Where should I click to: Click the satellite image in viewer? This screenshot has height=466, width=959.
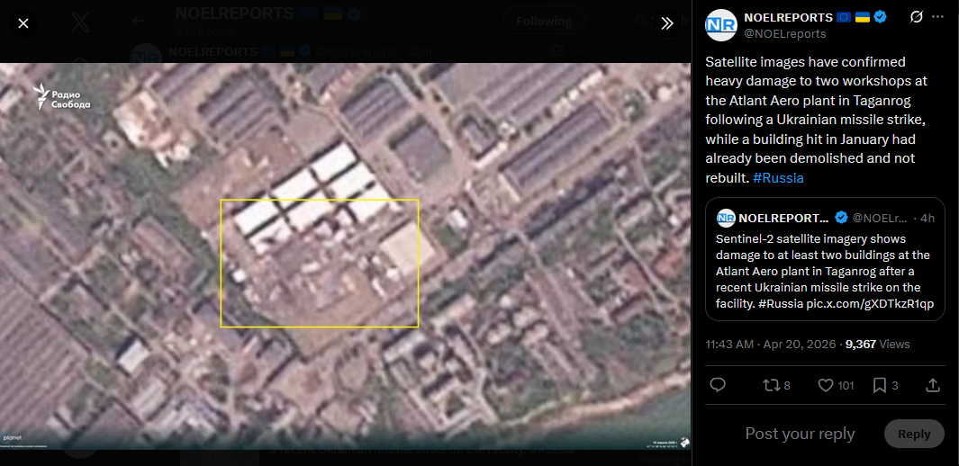[x=345, y=256]
